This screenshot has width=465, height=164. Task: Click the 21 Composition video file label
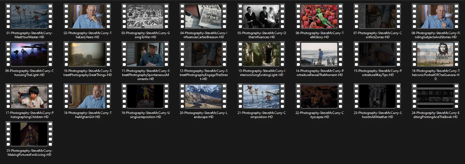point(262,115)
